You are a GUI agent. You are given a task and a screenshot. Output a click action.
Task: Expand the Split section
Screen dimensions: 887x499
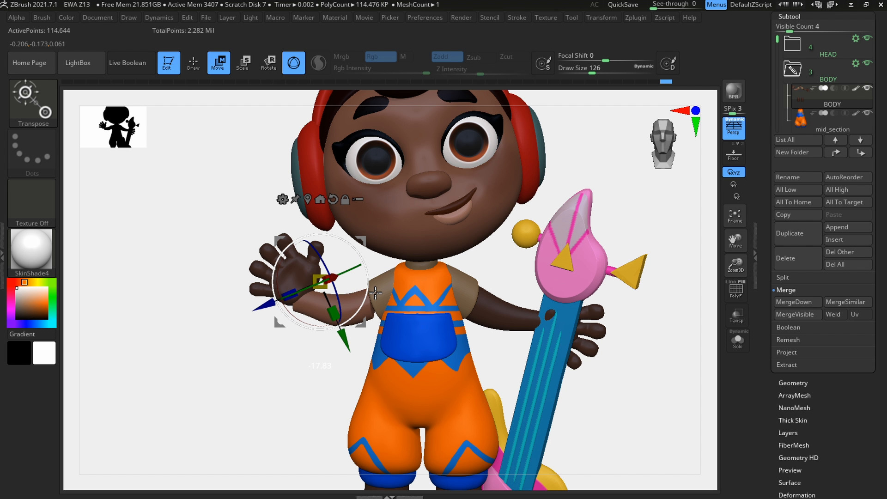[x=783, y=277]
